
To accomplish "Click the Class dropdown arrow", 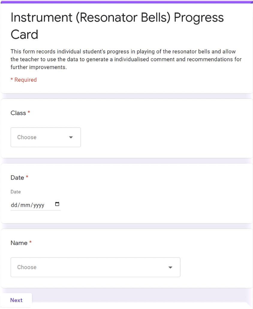I will (71, 137).
